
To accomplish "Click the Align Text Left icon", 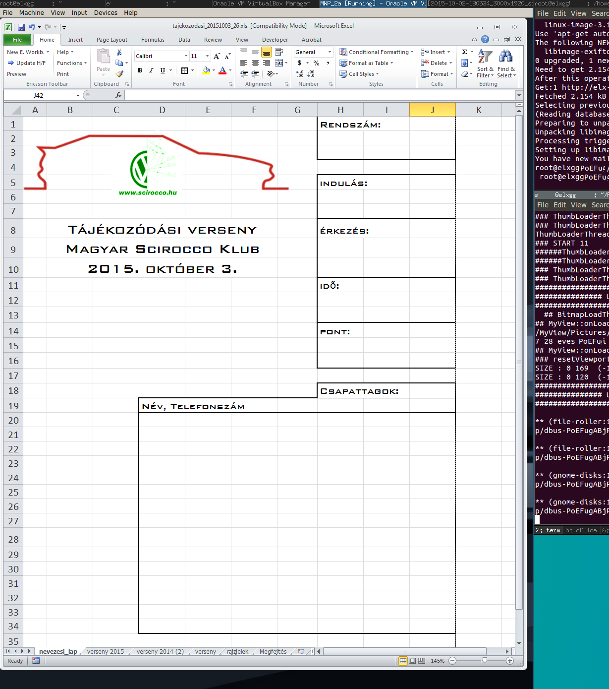I will (244, 63).
